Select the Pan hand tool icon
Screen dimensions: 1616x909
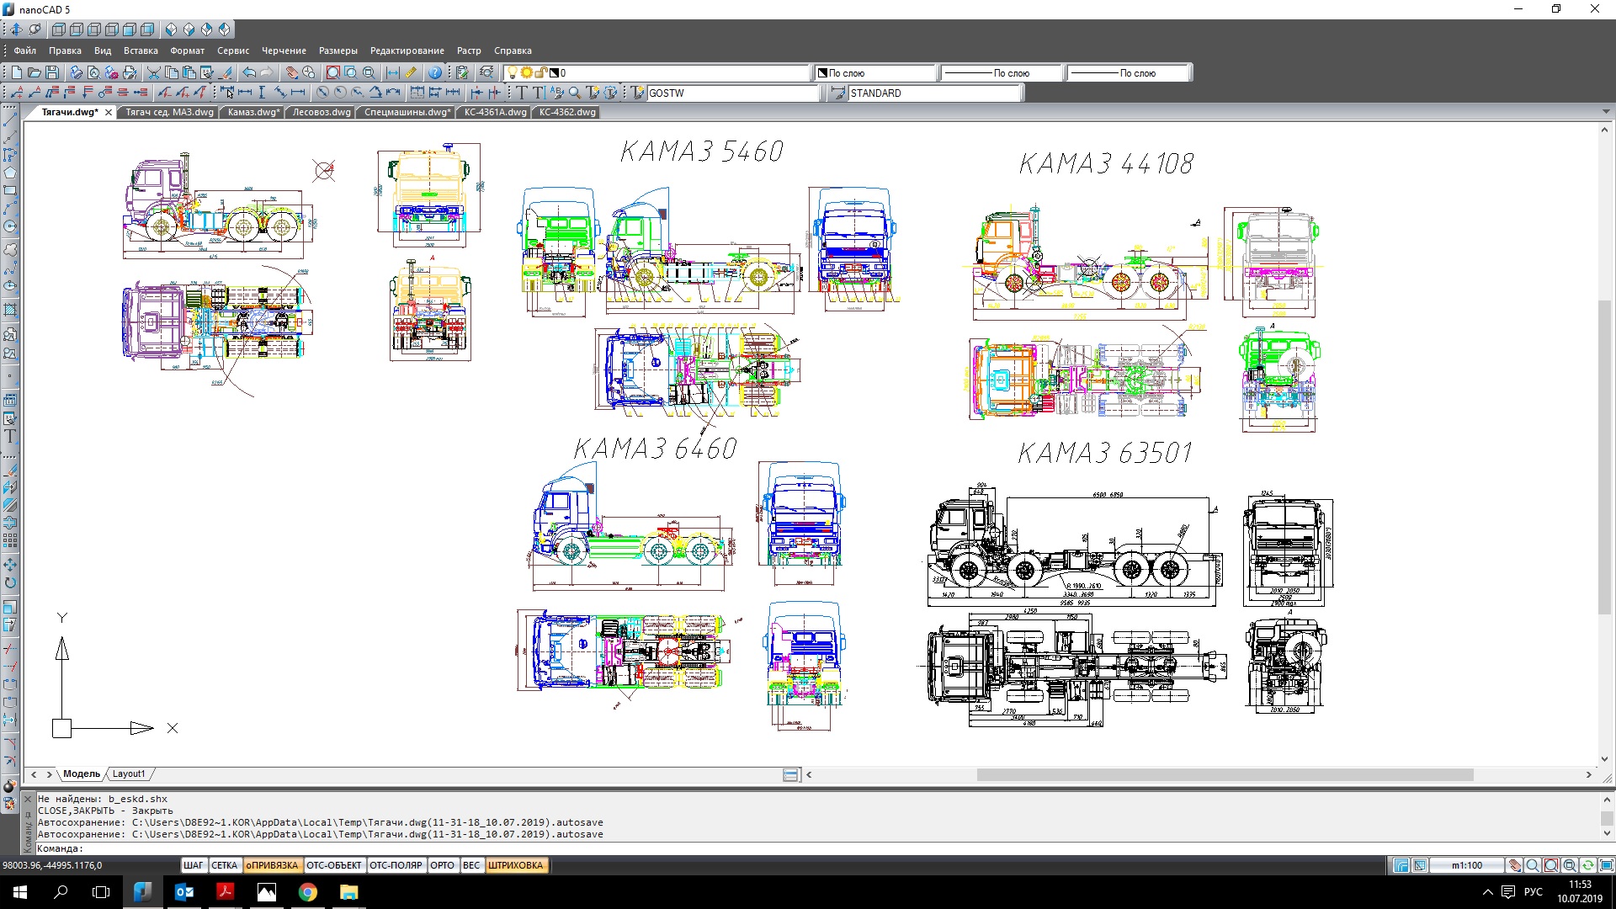[x=292, y=72]
